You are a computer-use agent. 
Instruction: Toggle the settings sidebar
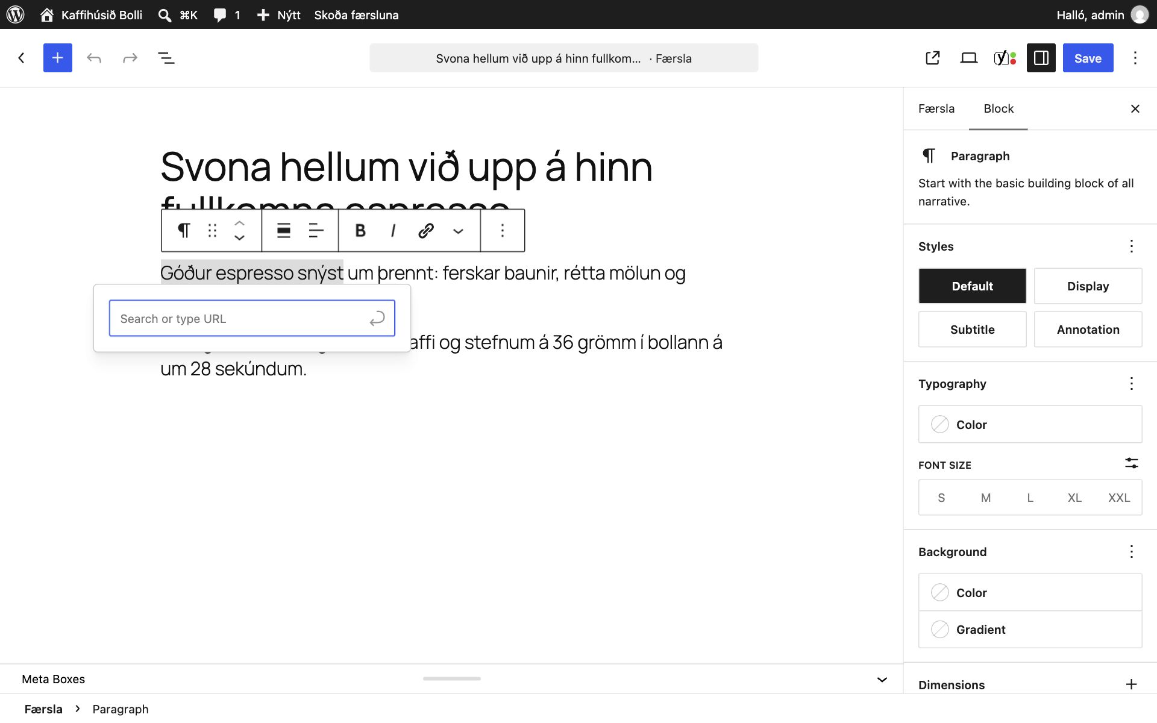point(1041,58)
